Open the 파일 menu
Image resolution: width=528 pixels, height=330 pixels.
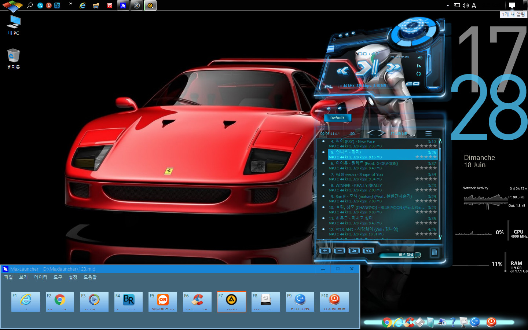(x=8, y=277)
